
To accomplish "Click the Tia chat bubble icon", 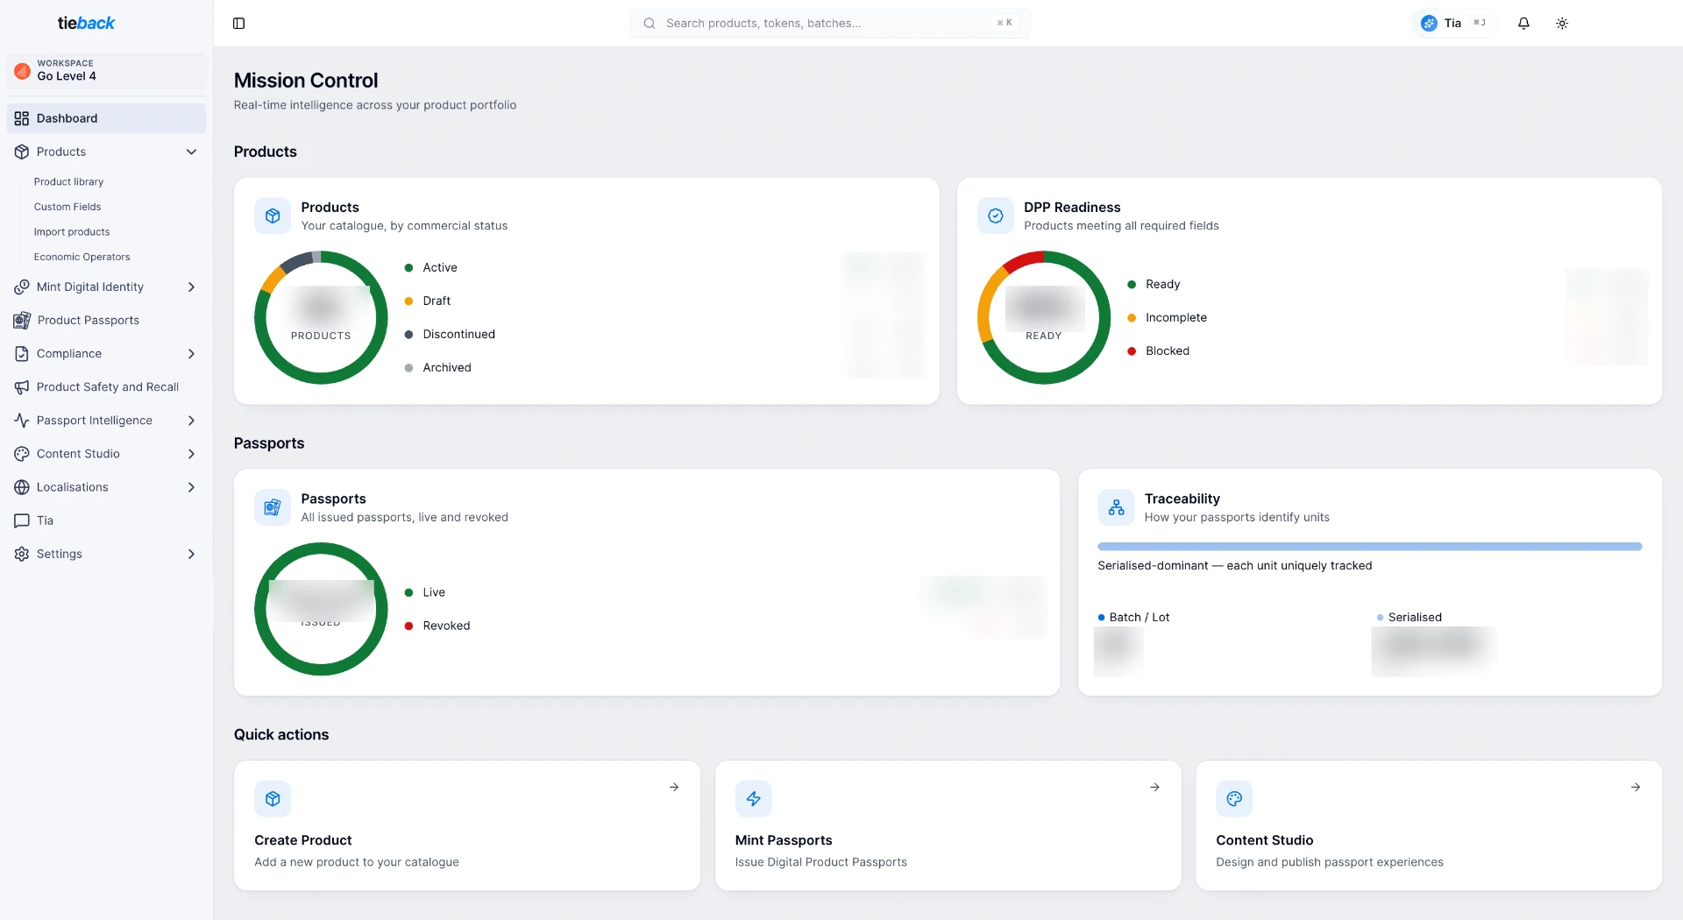I will [x=22, y=520].
